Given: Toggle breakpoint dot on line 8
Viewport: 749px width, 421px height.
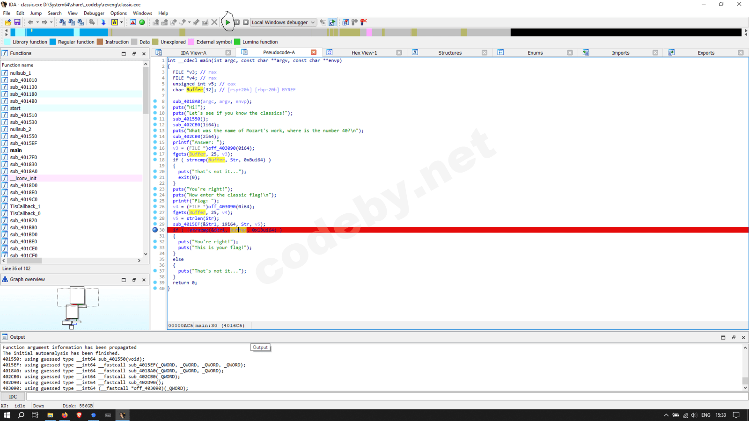Looking at the screenshot, I should [155, 102].
